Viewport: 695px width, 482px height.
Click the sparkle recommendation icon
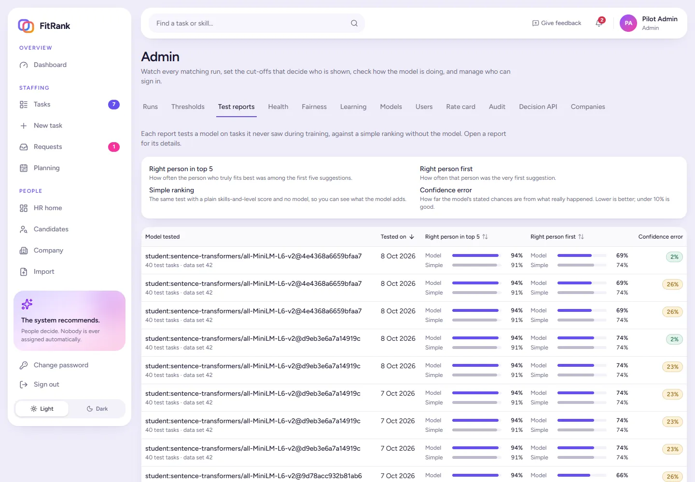[27, 304]
